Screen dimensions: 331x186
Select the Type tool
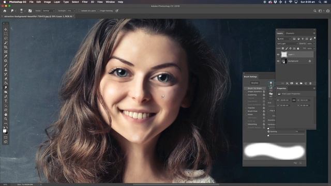(x=6, y=101)
